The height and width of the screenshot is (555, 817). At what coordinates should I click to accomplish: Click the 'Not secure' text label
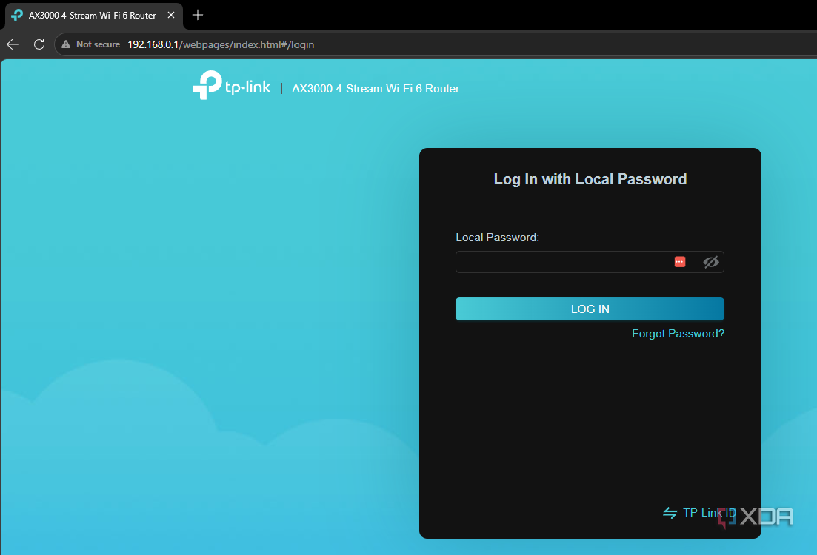coord(98,45)
